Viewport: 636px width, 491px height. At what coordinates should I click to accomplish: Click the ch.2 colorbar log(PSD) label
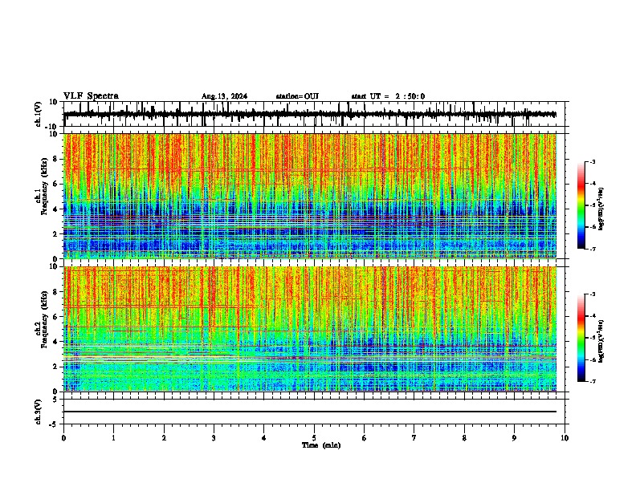pos(601,341)
